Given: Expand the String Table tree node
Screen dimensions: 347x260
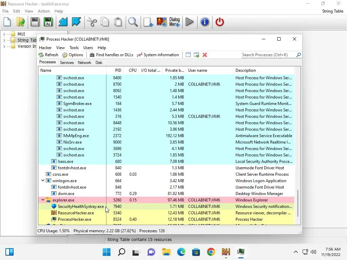Looking at the screenshot, I should [x=4, y=40].
